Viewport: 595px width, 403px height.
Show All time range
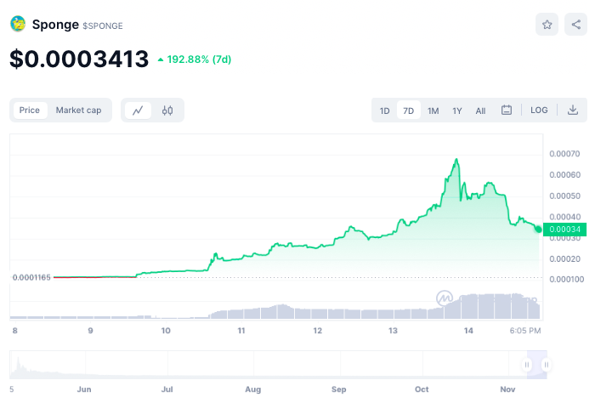pos(480,111)
